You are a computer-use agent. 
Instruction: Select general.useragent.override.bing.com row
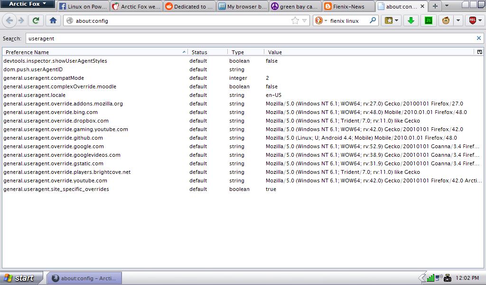pos(243,112)
